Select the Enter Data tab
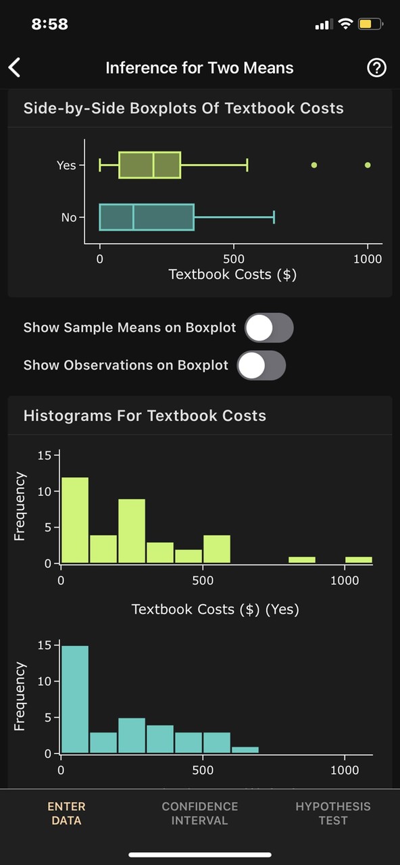This screenshot has height=865, width=400. 66,813
